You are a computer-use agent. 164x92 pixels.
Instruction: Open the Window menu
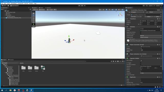(x=31, y=3)
